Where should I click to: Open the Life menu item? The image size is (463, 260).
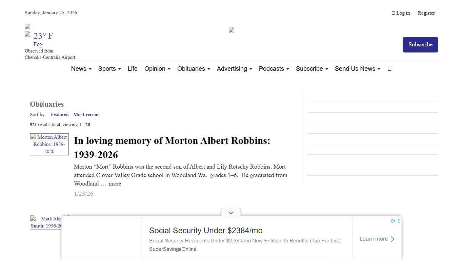pyautogui.click(x=133, y=69)
